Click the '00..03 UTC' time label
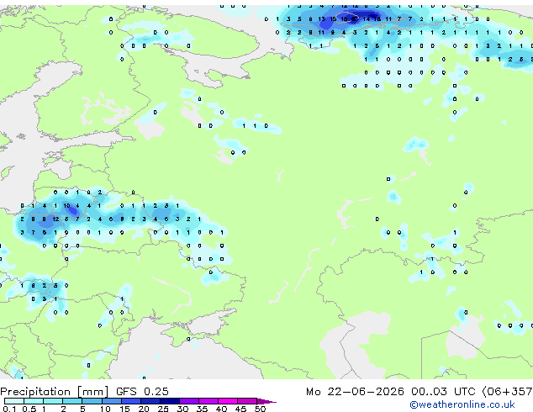Viewport: 533px width, 412px height. (443, 392)
